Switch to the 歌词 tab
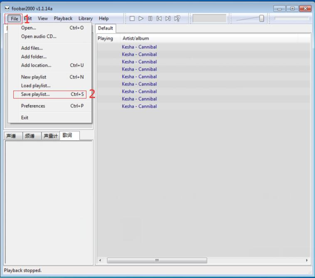 pyautogui.click(x=69, y=135)
